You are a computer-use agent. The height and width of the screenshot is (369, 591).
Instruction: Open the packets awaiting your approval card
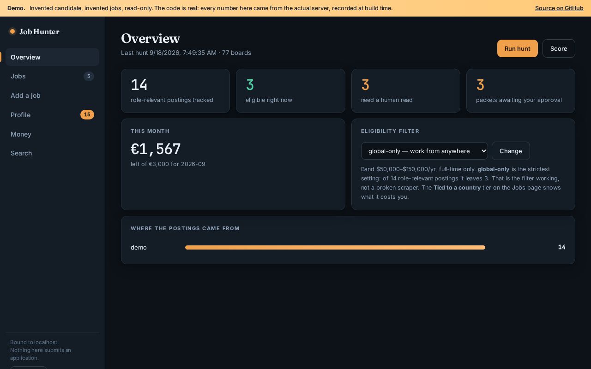[x=521, y=91]
